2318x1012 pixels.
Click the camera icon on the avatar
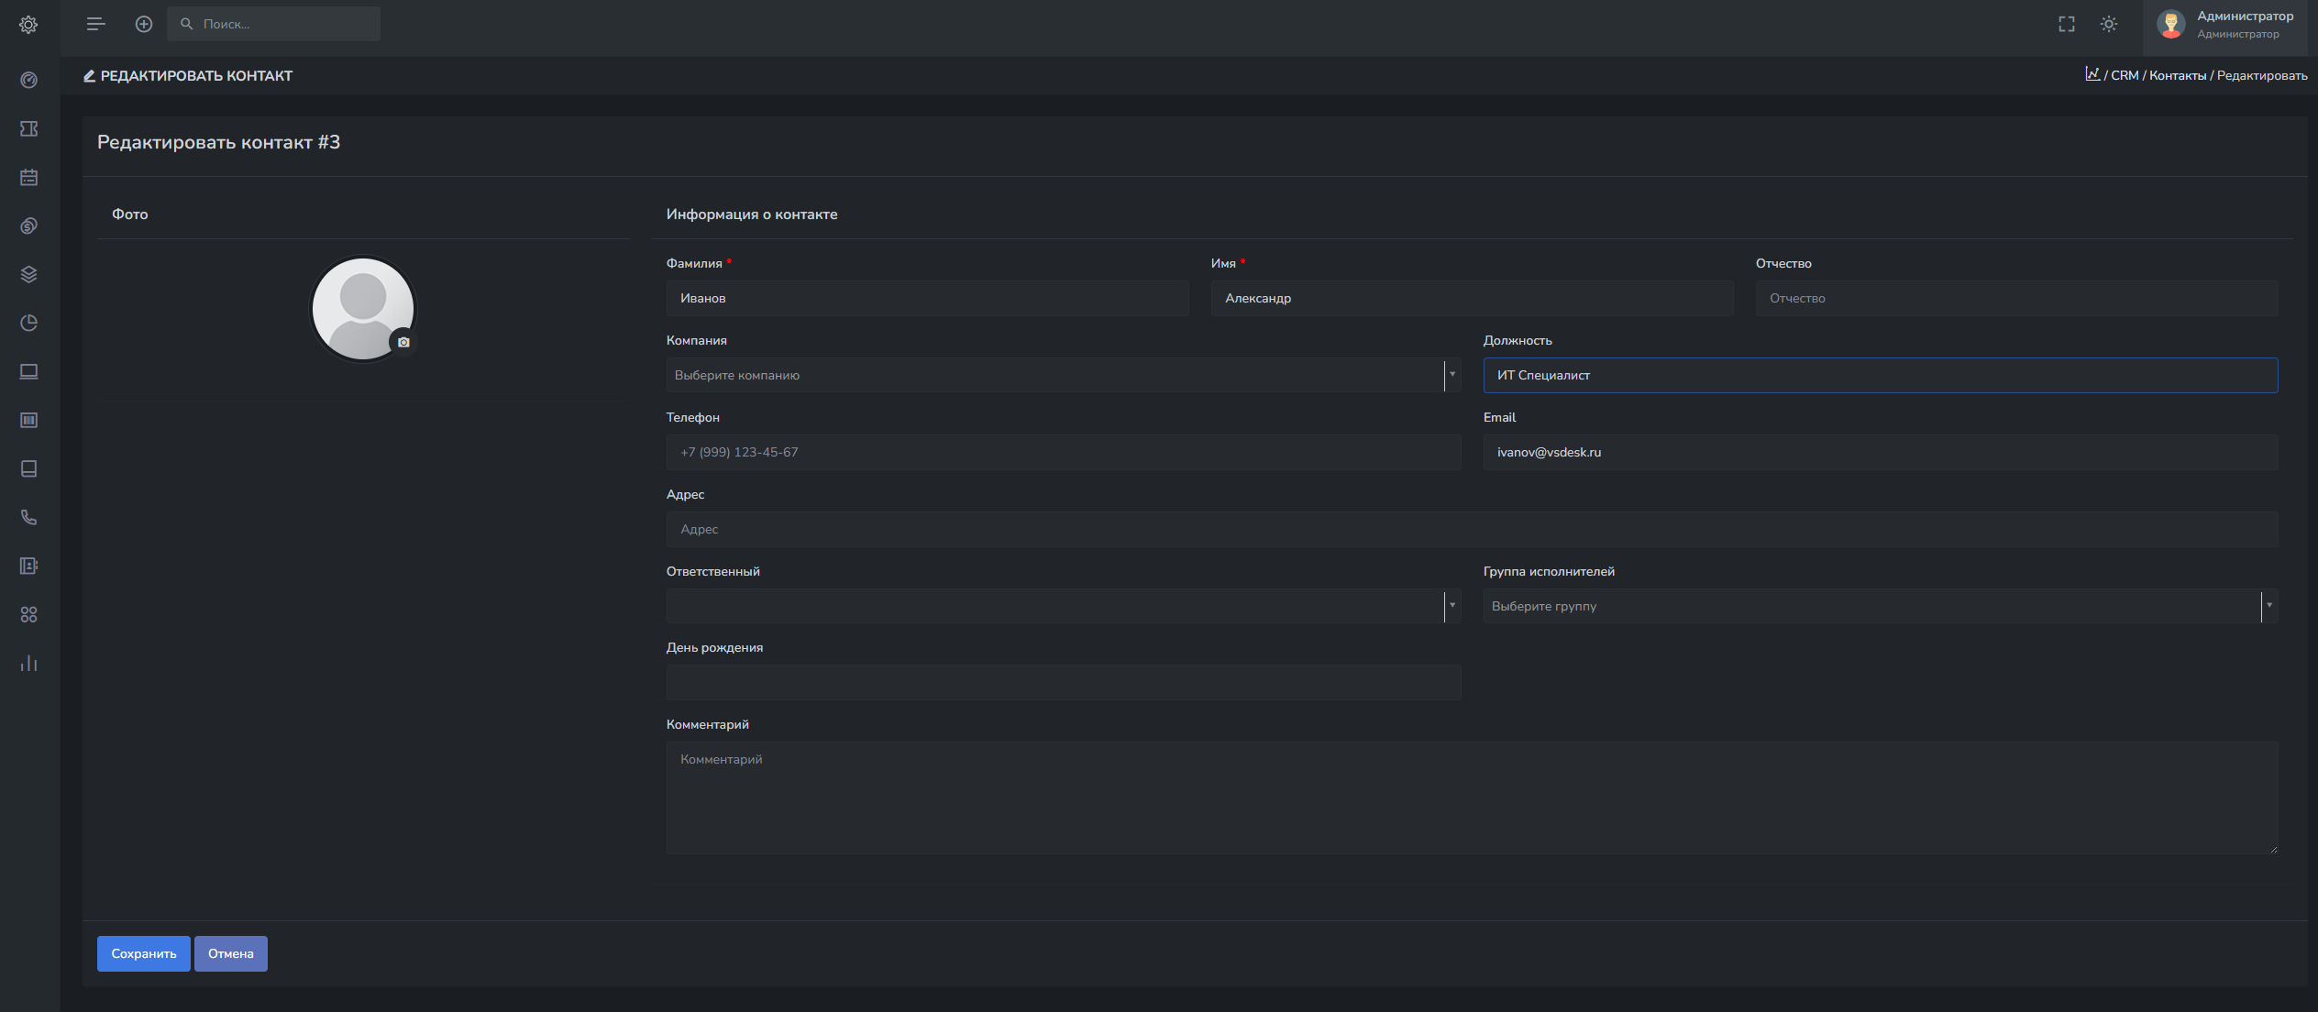pyautogui.click(x=403, y=342)
